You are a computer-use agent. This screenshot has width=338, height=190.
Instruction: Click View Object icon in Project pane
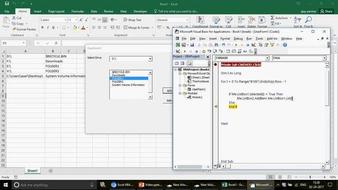[182, 63]
